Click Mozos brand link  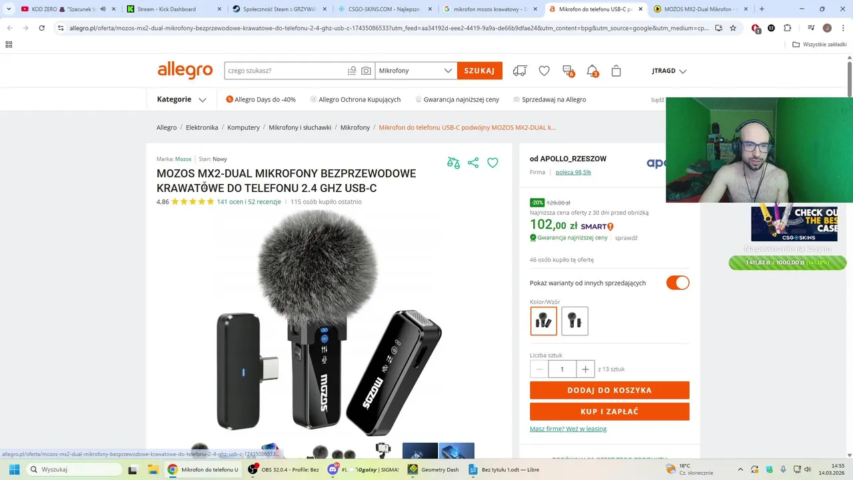tap(183, 159)
